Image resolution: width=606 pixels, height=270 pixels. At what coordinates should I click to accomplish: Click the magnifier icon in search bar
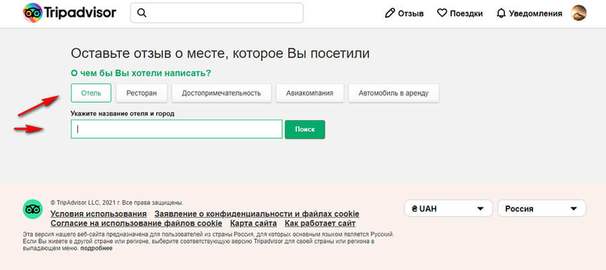pyautogui.click(x=142, y=13)
